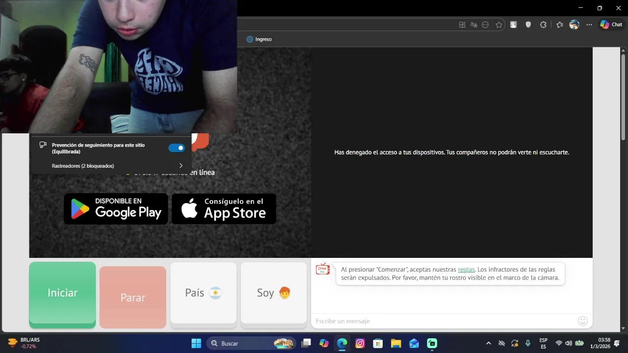Viewport: 628px width, 353px height.
Task: Add page to favorites with star icon
Action: click(x=499, y=25)
